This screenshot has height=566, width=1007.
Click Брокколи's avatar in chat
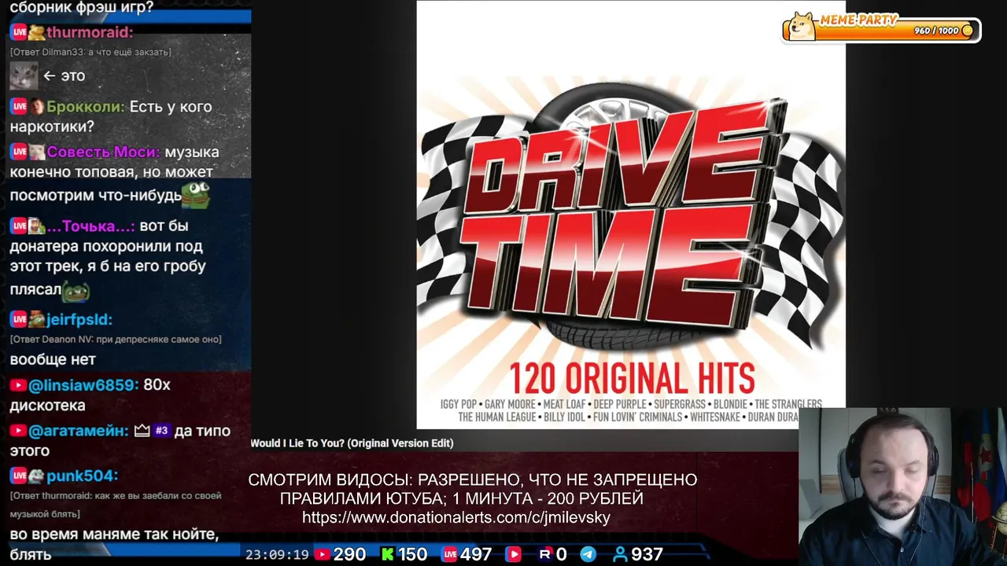37,107
